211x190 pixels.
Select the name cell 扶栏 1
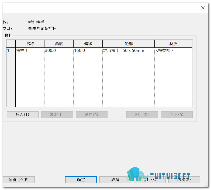(30, 51)
